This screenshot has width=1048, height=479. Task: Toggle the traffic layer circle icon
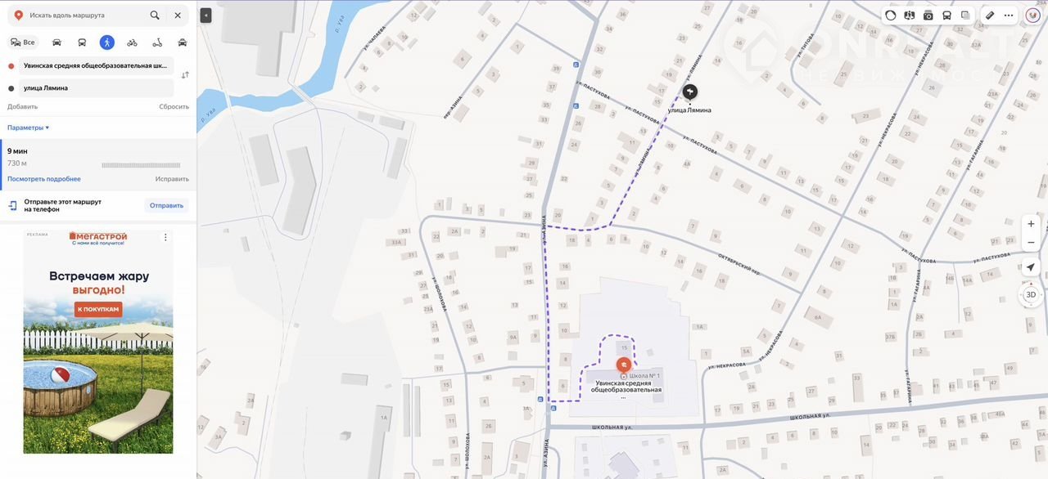(x=891, y=15)
